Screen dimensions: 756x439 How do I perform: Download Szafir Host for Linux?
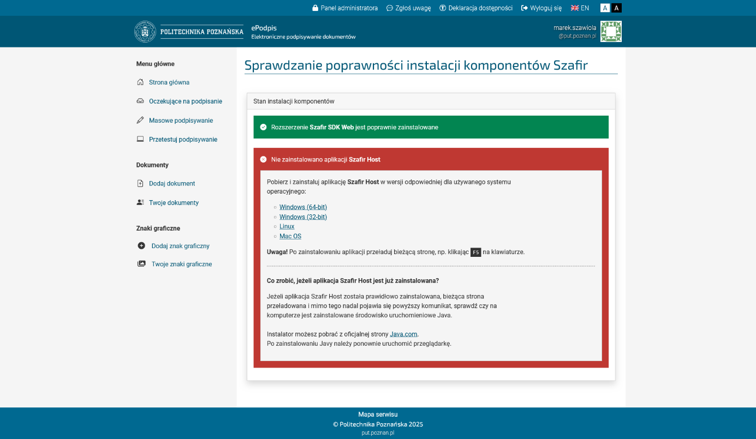click(287, 226)
